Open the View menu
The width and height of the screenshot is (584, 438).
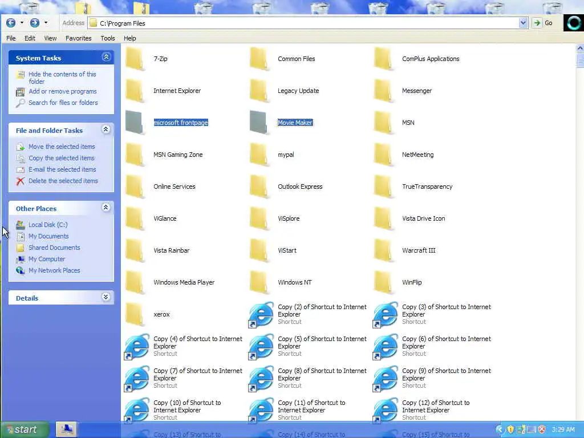point(50,38)
